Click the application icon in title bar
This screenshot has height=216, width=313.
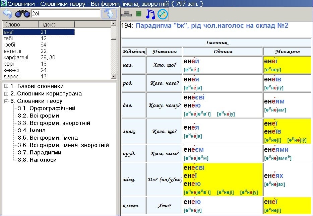click(x=3, y=3)
